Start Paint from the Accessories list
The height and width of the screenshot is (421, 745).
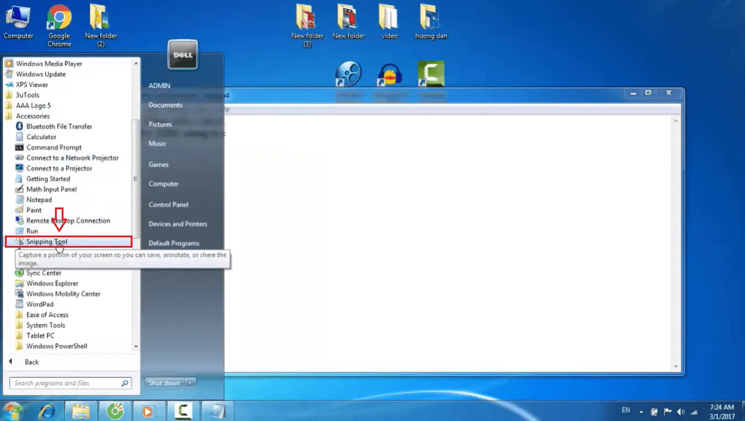(35, 210)
